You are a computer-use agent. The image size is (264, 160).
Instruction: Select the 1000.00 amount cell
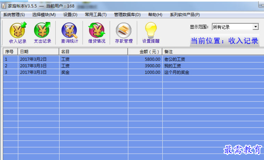pos(145,72)
